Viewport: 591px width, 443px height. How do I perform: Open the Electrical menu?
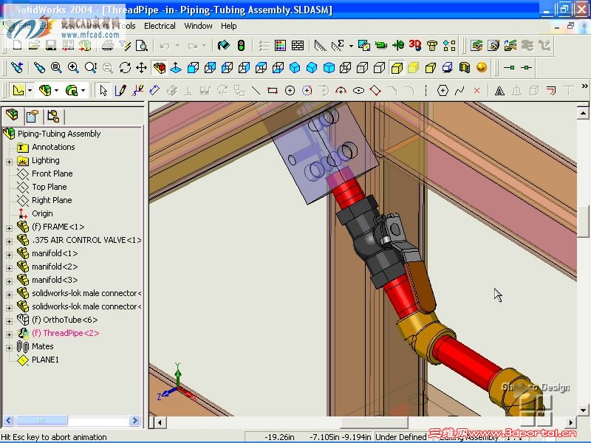[160, 26]
